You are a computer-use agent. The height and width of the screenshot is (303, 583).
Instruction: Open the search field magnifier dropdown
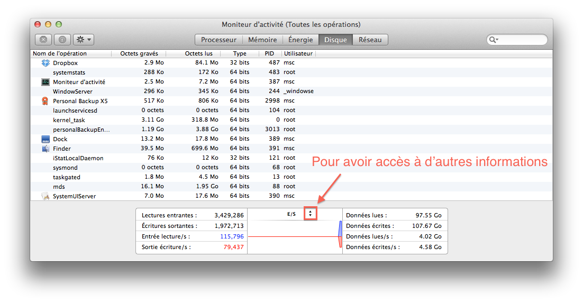494,40
